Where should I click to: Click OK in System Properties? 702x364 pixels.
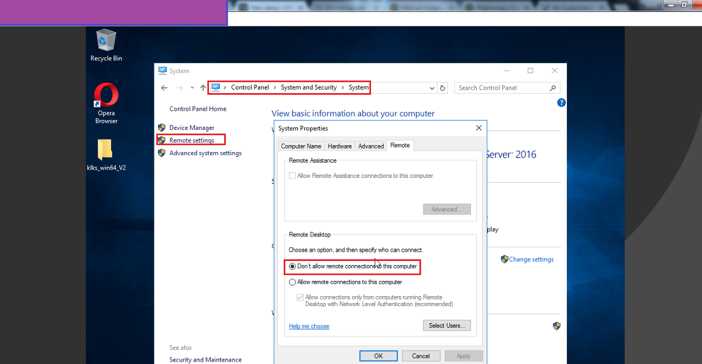pos(378,356)
